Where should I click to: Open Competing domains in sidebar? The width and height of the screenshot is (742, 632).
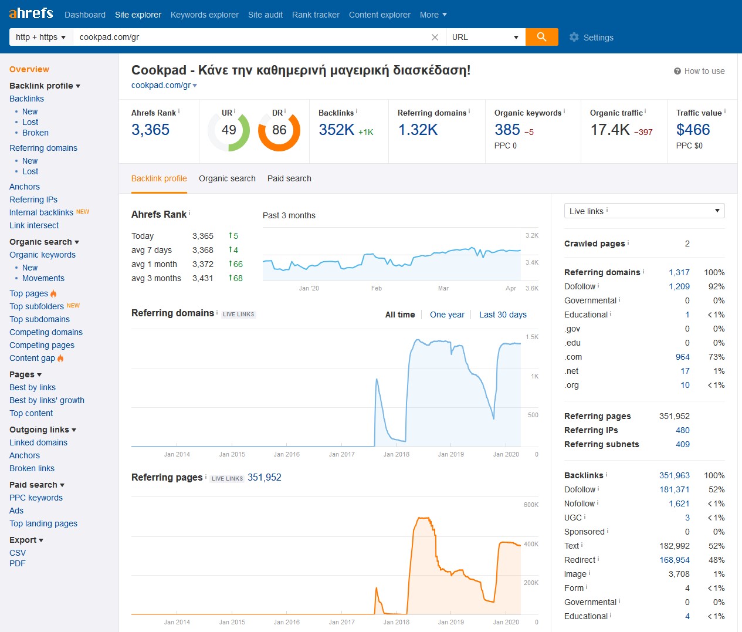[x=46, y=332]
